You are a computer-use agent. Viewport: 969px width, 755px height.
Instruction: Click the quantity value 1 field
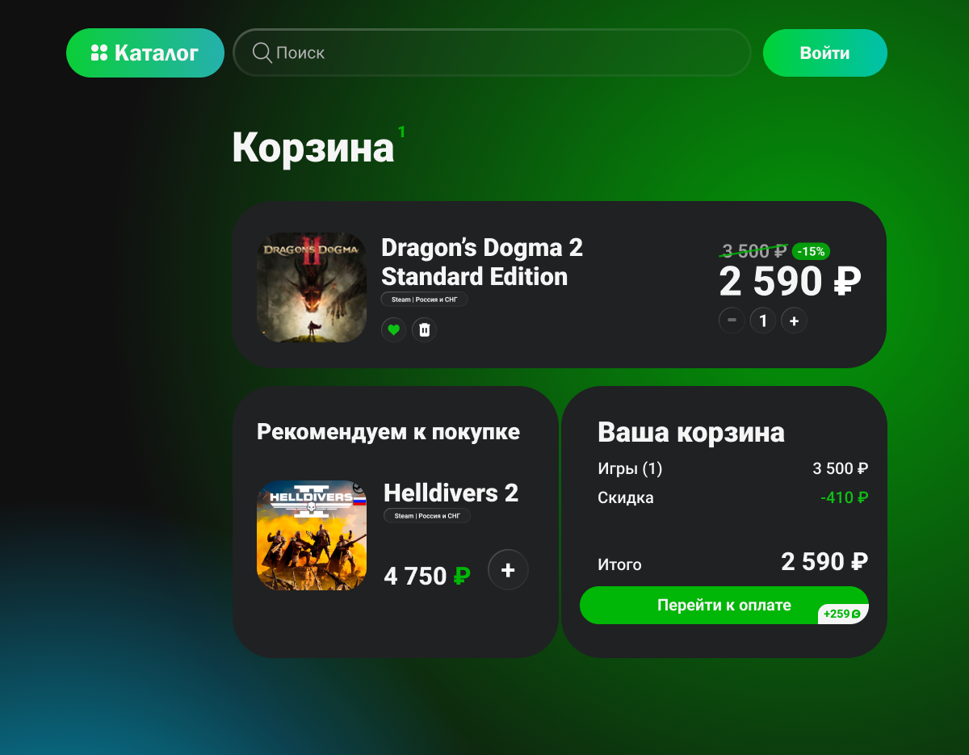click(763, 321)
